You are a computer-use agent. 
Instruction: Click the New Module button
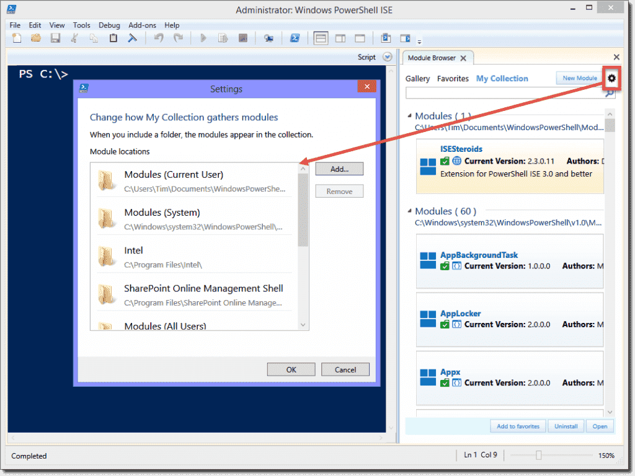[x=579, y=78]
